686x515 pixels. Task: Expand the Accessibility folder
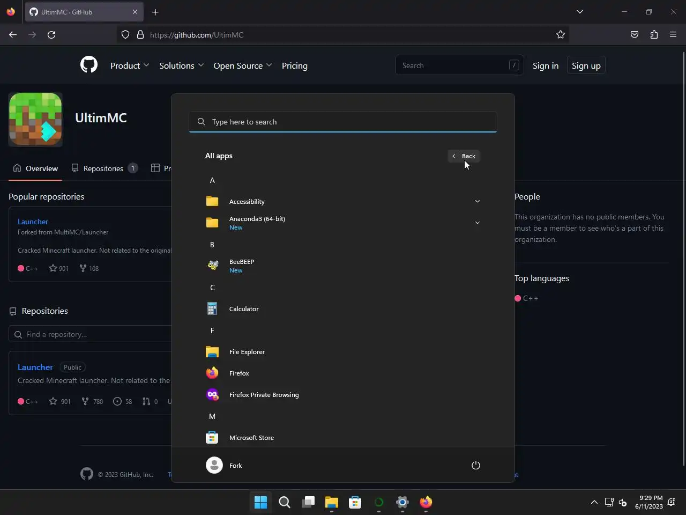(x=343, y=202)
